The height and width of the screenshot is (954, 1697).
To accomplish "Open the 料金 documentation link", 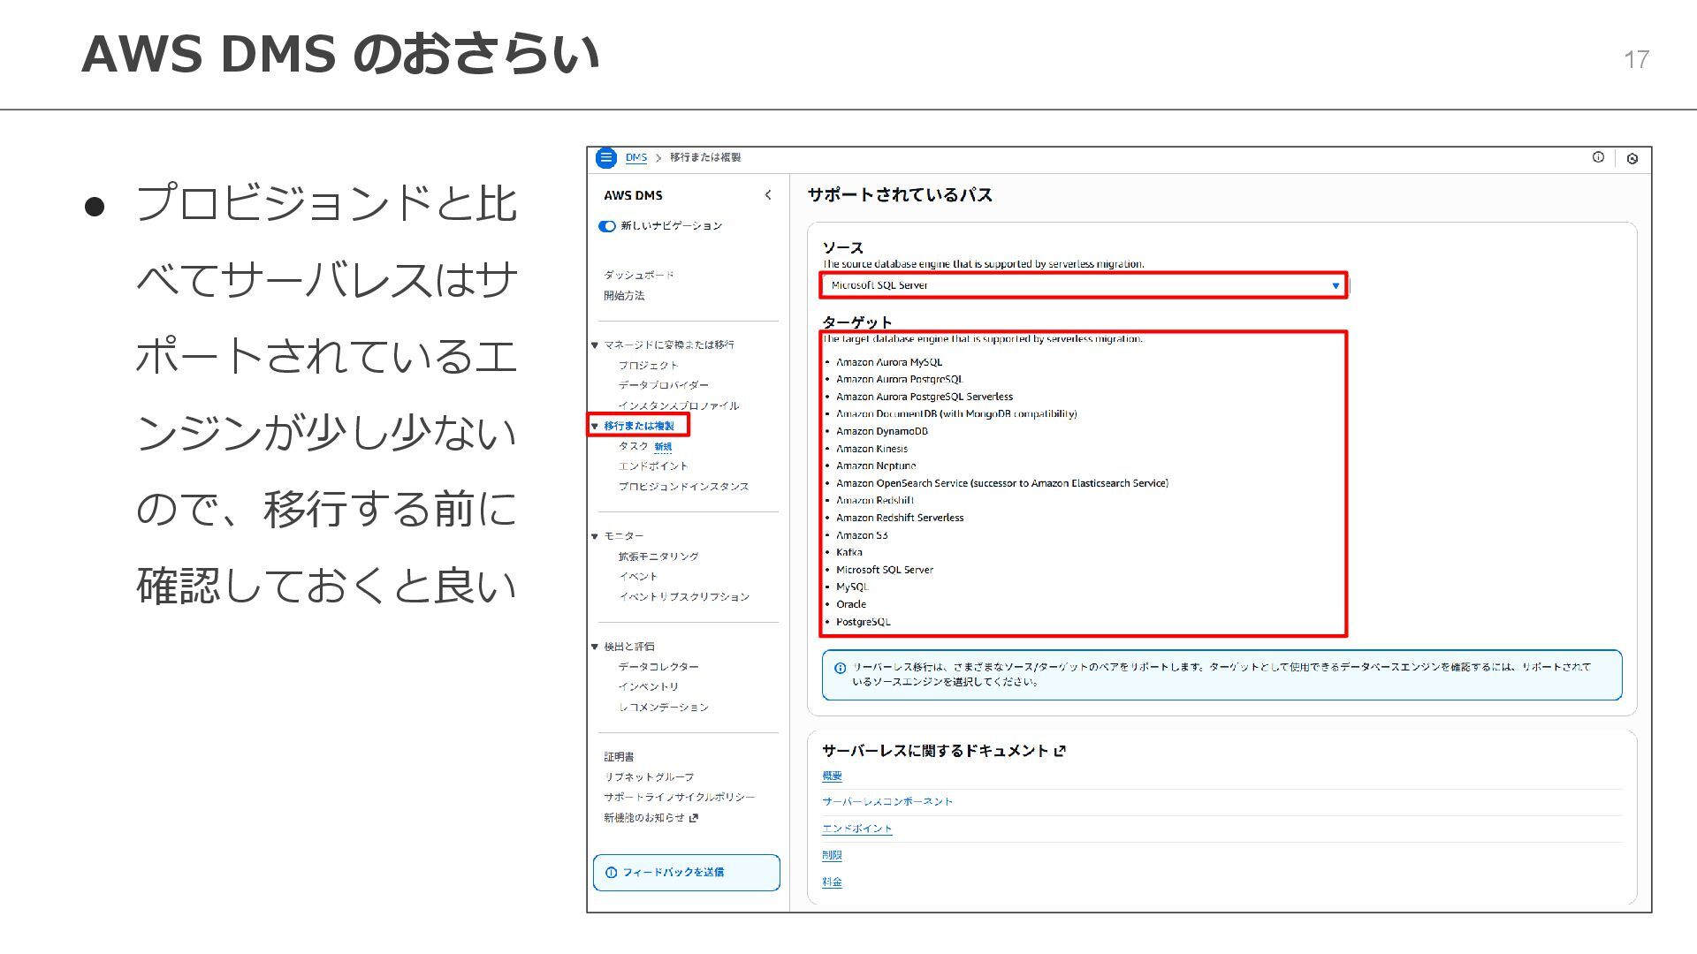I will (x=832, y=882).
